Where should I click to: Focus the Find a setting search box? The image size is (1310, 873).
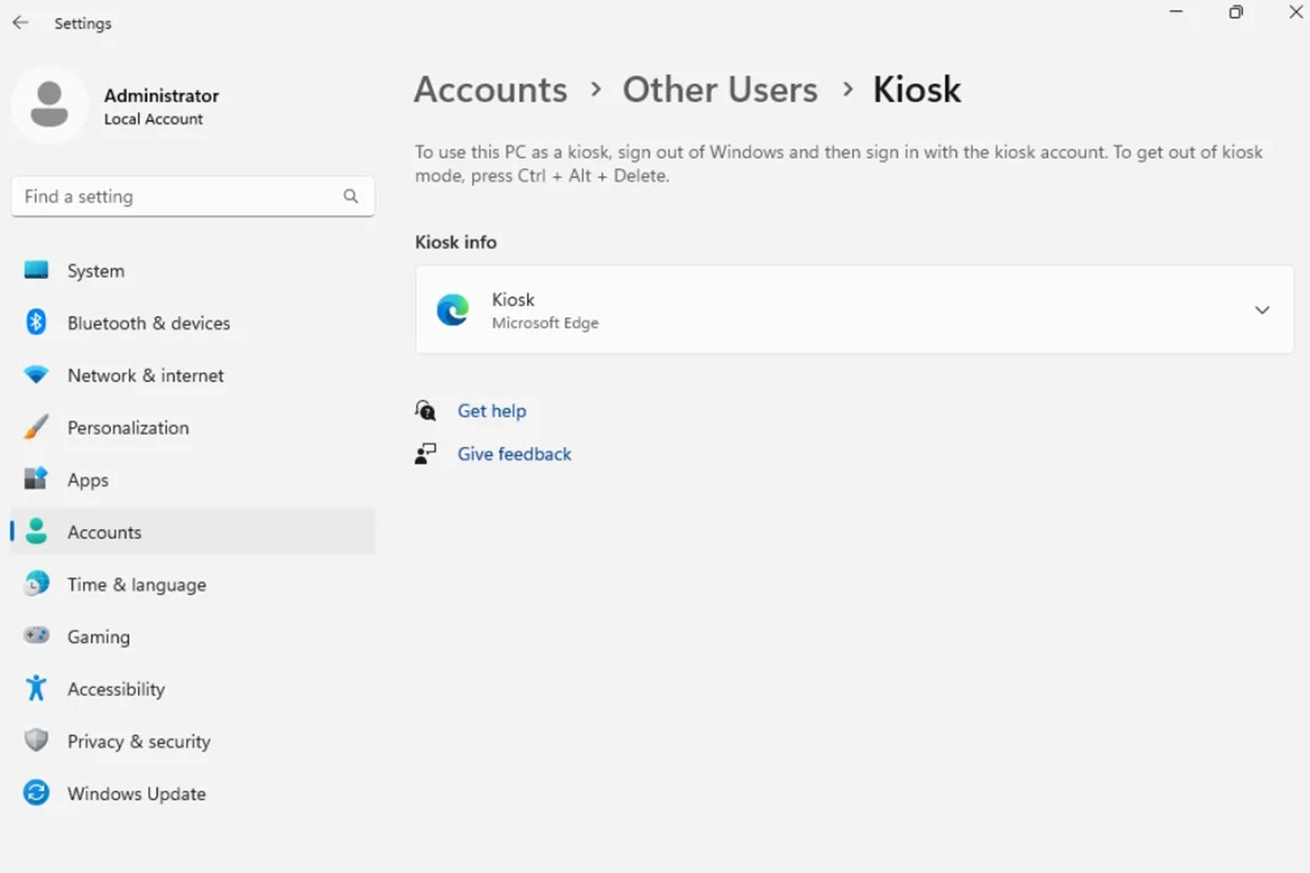(192, 196)
